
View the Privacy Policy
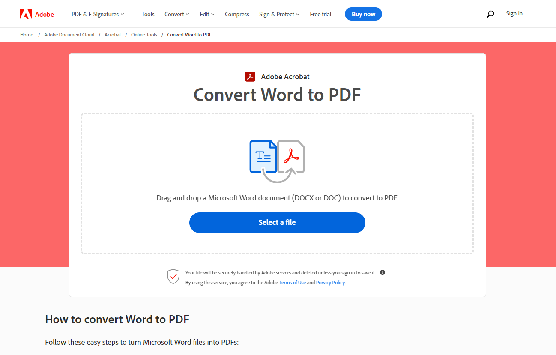(x=330, y=282)
